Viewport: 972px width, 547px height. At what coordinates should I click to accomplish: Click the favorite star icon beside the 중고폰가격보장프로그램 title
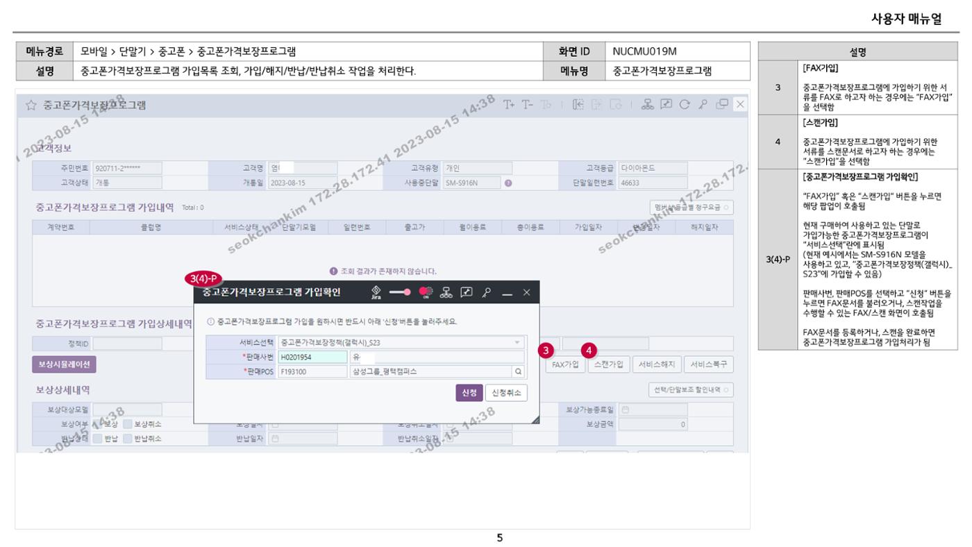coord(31,106)
